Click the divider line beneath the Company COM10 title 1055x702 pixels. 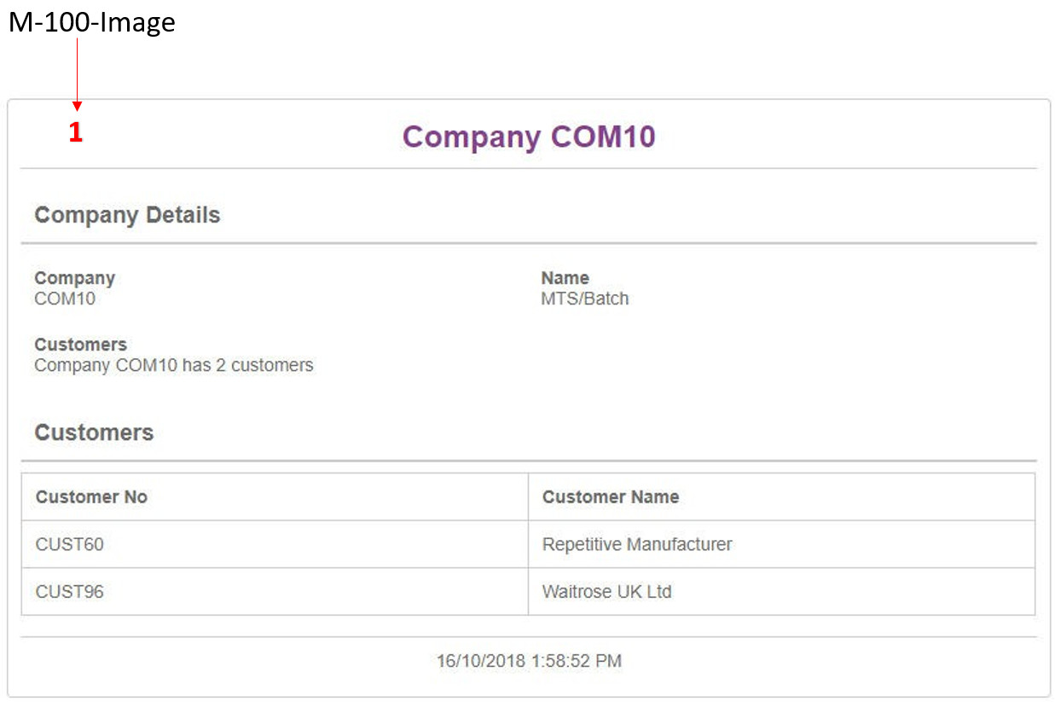529,168
